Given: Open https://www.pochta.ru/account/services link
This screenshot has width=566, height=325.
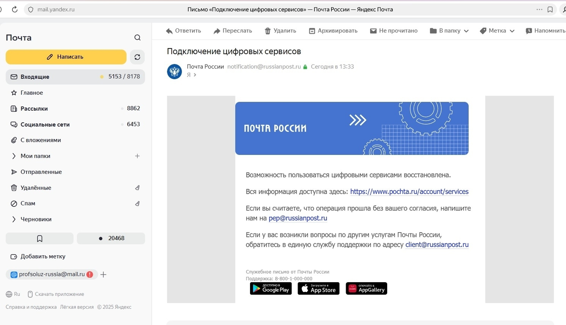Looking at the screenshot, I should click(409, 192).
